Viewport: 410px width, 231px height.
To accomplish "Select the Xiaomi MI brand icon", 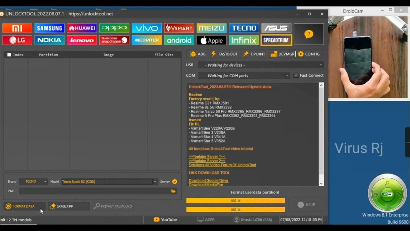I will coord(17,28).
